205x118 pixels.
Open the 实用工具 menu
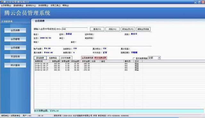pos(55,5)
